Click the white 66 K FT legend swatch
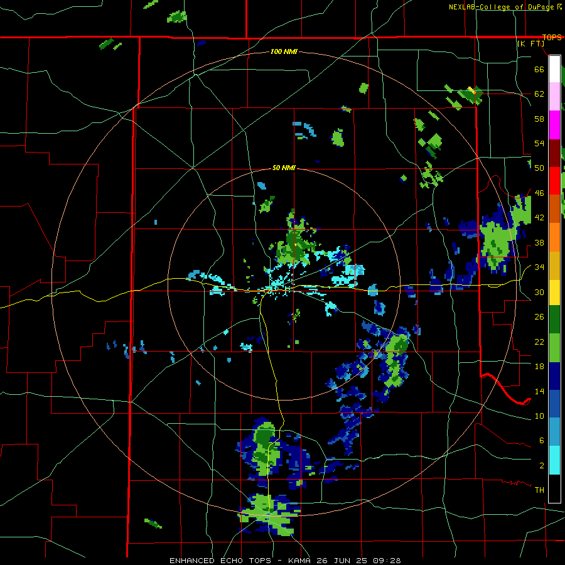This screenshot has height=565, width=565. (554, 69)
